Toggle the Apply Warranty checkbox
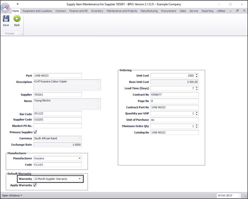Image resolution: width=248 pixels, height=199 pixels. tap(35, 185)
